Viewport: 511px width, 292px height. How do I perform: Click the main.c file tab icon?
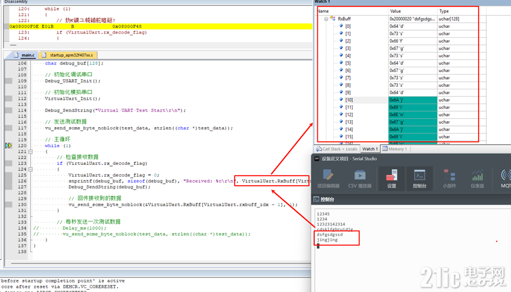click(x=16, y=55)
